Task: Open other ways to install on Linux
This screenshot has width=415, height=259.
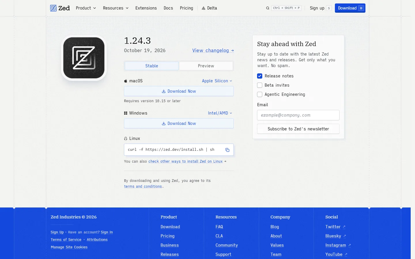Action: tap(186, 161)
